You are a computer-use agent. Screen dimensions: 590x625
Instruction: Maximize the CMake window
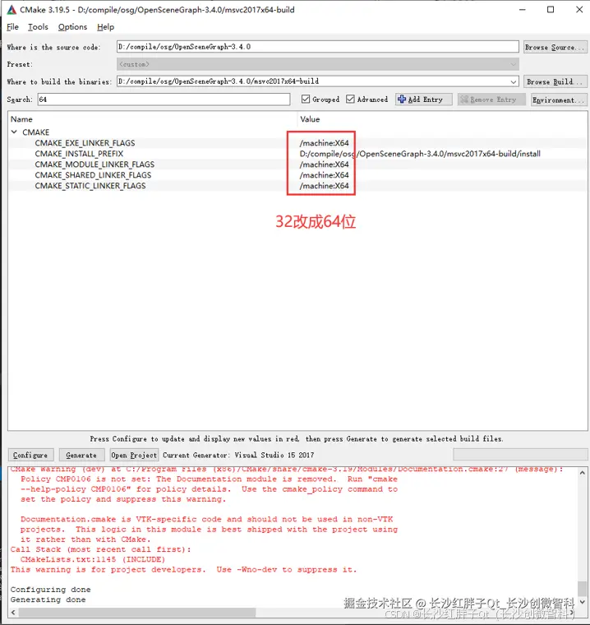pyautogui.click(x=551, y=10)
